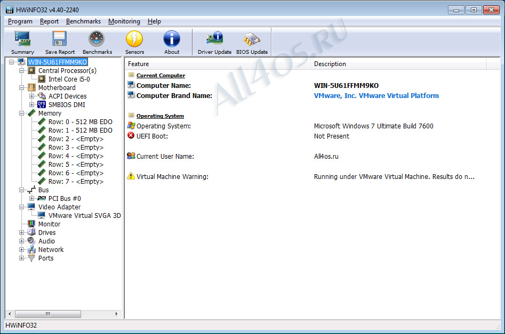The image size is (505, 334).
Task: Click the Network computers icon
Action: [31, 249]
